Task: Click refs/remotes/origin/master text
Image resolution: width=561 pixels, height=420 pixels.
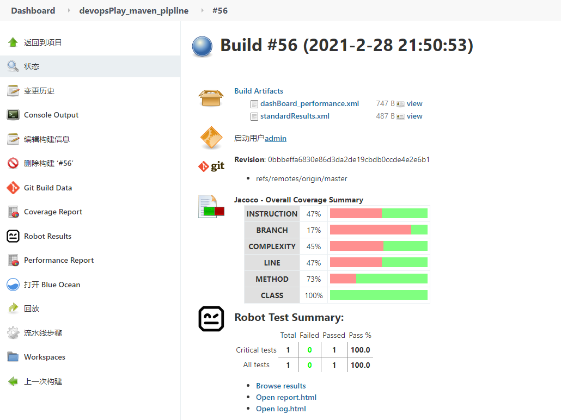Action: coord(301,179)
